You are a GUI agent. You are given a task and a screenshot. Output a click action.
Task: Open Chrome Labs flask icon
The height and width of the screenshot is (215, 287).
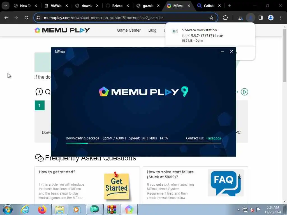coord(240,18)
